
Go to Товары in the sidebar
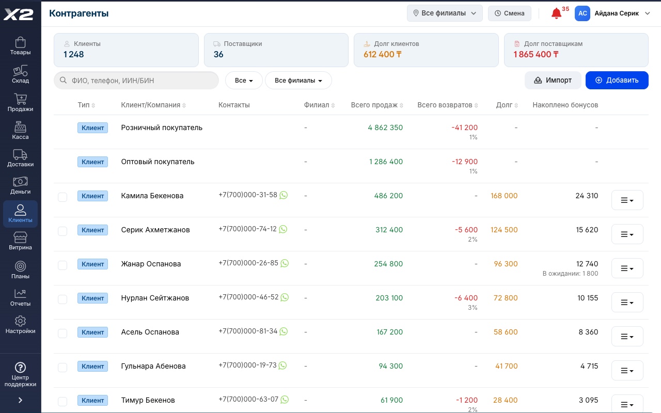[x=20, y=46]
